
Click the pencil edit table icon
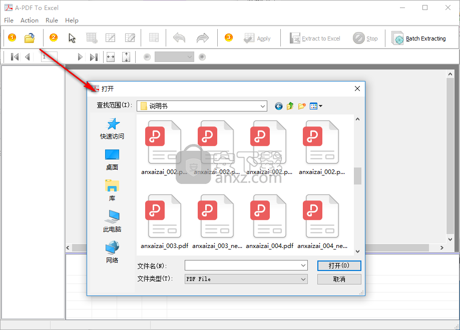[130, 38]
